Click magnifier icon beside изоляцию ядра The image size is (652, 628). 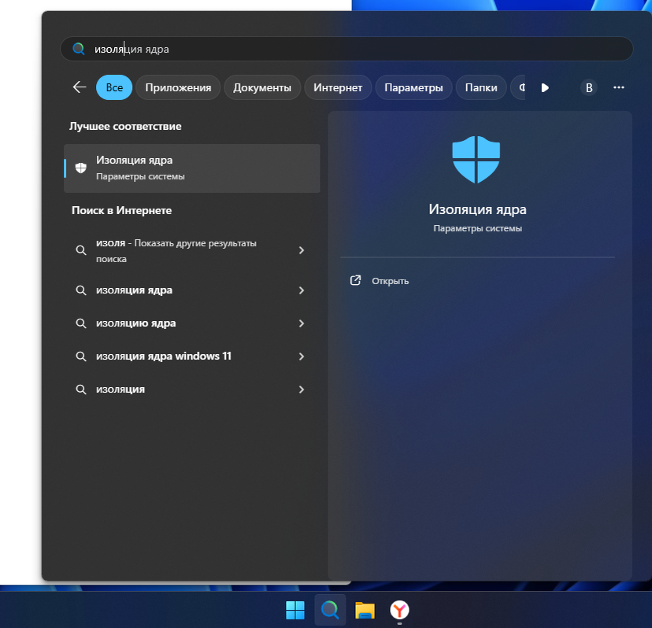(81, 323)
